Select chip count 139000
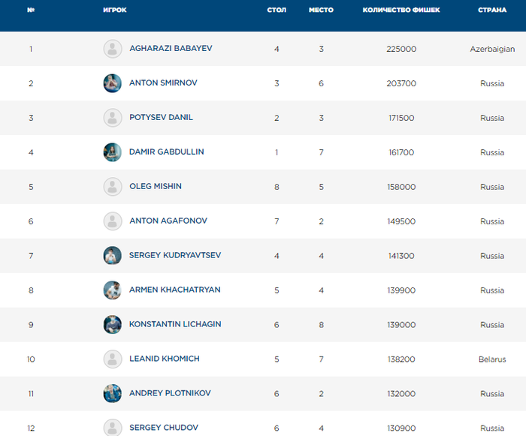This screenshot has height=436, width=526. coord(401,325)
